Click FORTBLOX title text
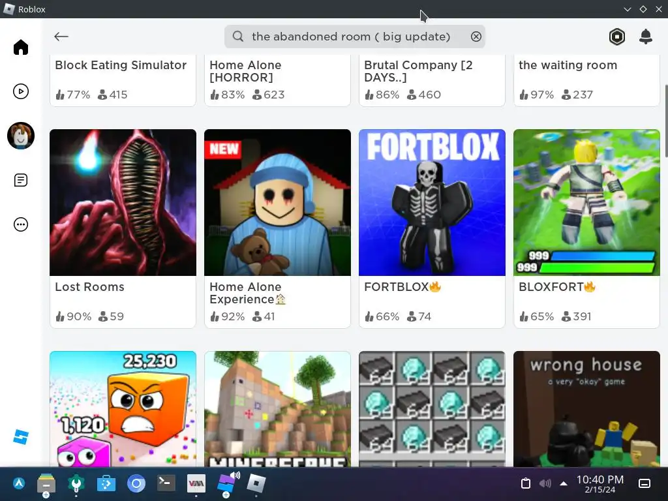 click(x=402, y=287)
